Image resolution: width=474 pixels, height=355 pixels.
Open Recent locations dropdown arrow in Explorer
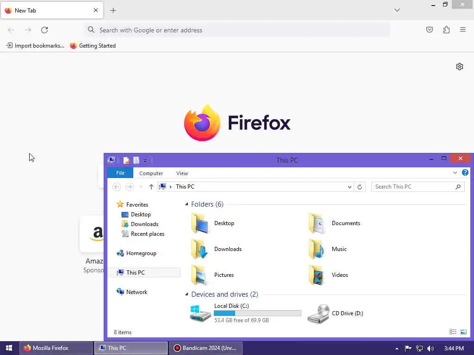[141, 187]
